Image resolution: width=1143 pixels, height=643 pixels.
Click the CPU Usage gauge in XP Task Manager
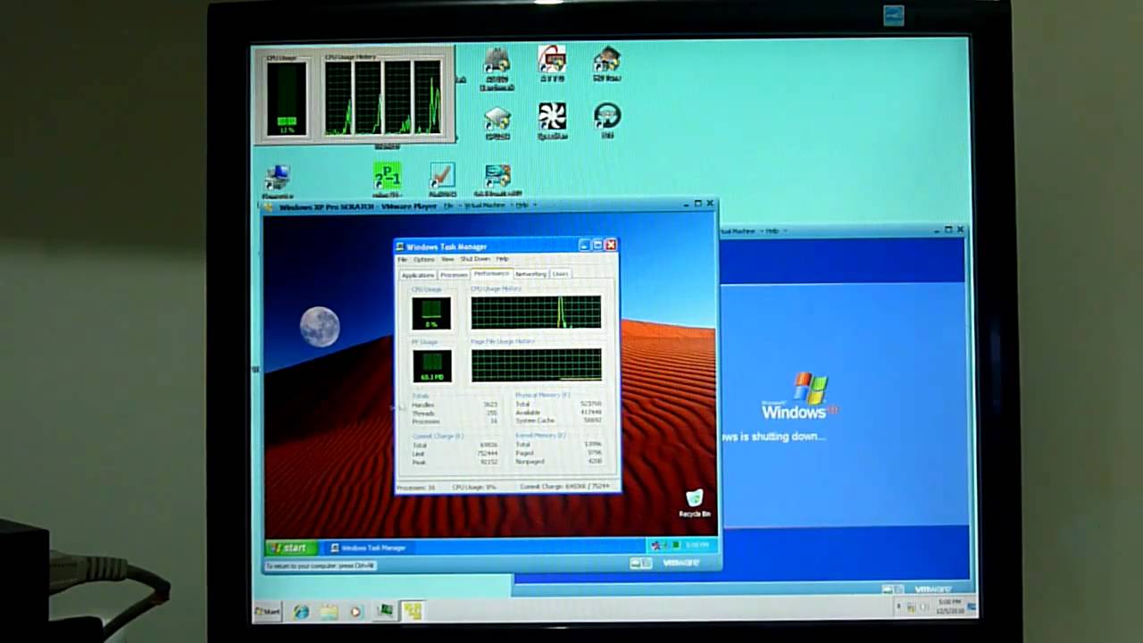431,313
